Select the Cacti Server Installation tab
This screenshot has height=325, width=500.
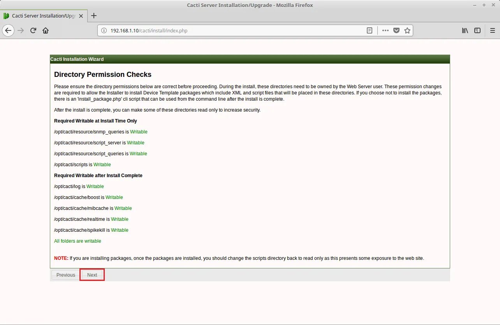coord(44,16)
